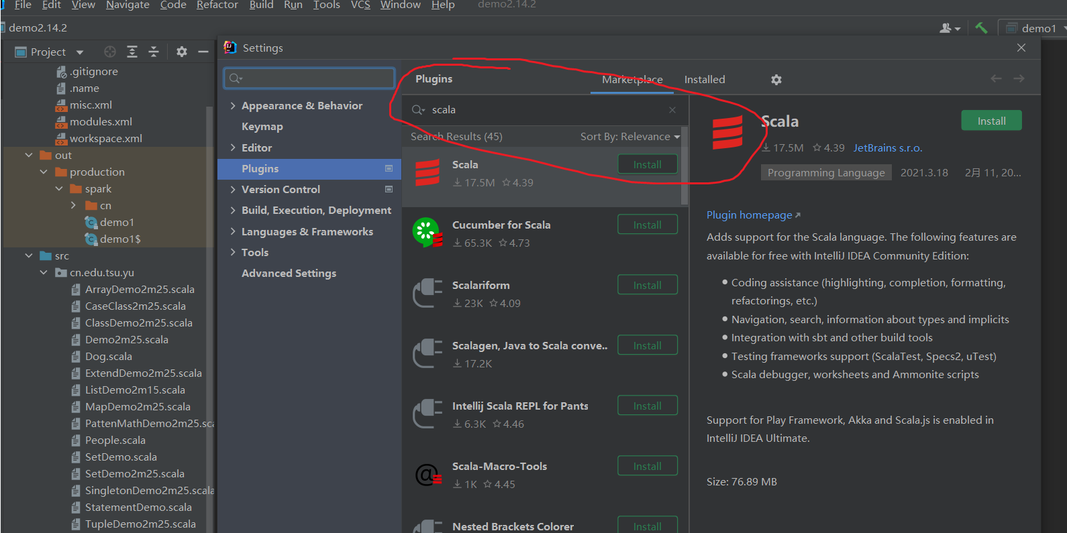The width and height of the screenshot is (1067, 533).
Task: Open the Build menu
Action: click(x=261, y=5)
